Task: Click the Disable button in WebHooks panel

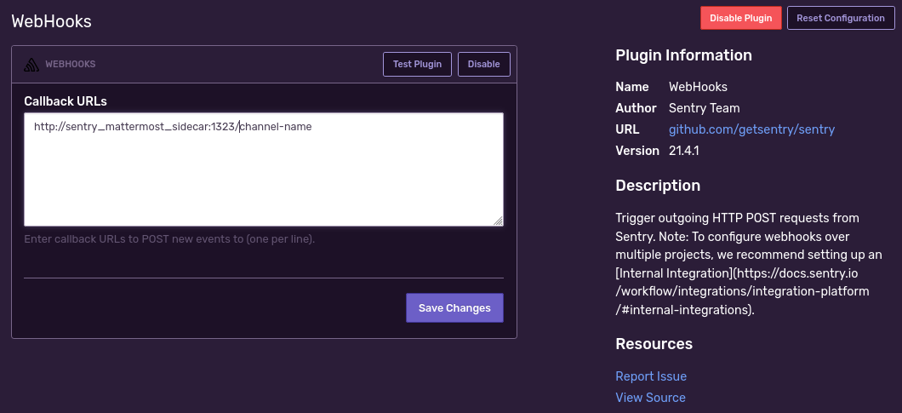Action: (484, 64)
